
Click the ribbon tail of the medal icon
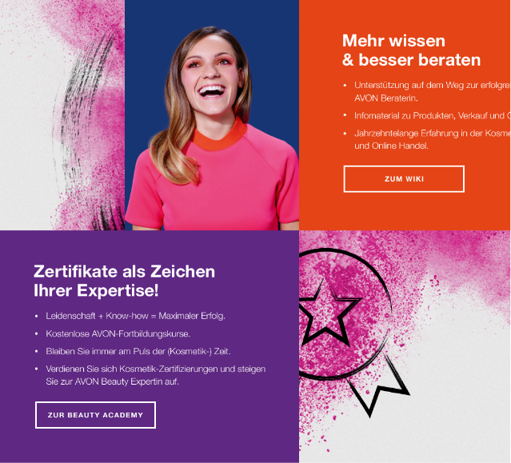pos(378,386)
